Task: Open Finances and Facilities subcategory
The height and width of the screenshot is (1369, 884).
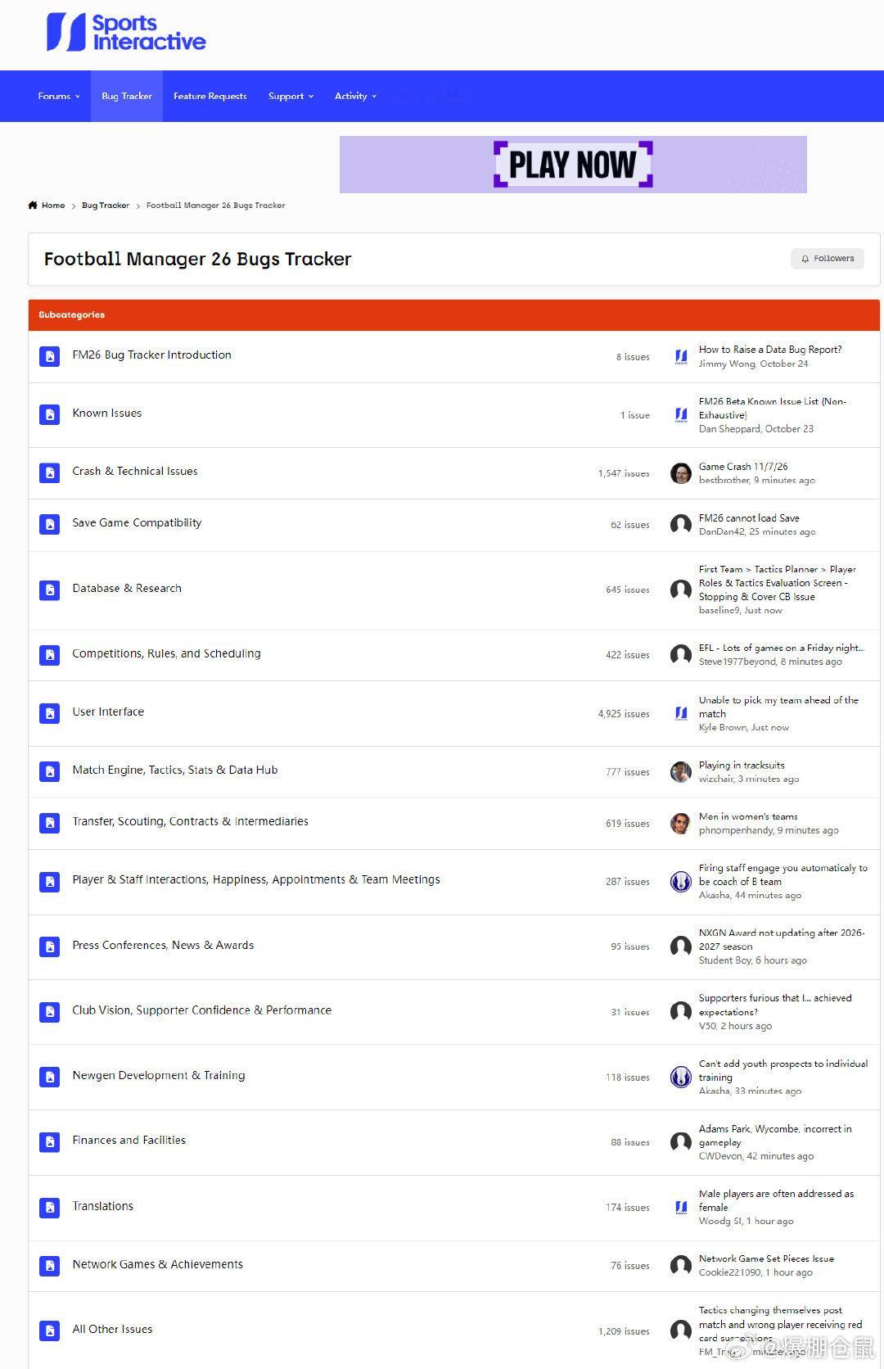Action: pyautogui.click(x=129, y=1140)
